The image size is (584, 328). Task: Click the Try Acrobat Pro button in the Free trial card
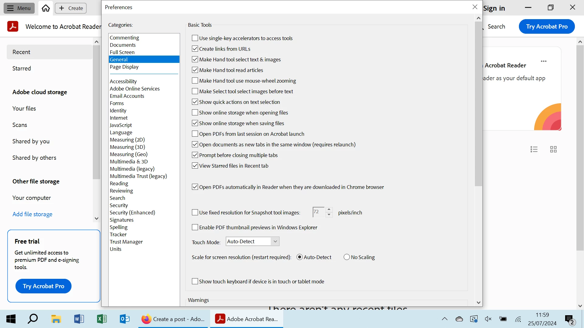[43, 286]
